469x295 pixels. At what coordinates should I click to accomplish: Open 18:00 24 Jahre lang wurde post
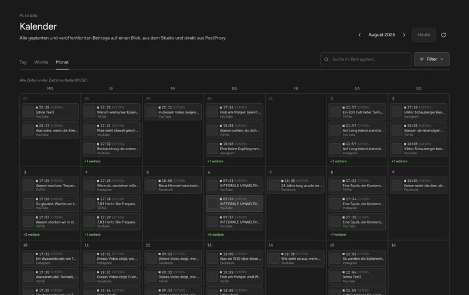click(296, 185)
